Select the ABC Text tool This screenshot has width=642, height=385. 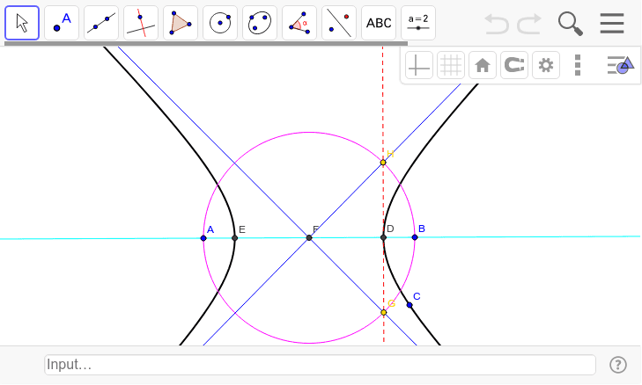[379, 23]
